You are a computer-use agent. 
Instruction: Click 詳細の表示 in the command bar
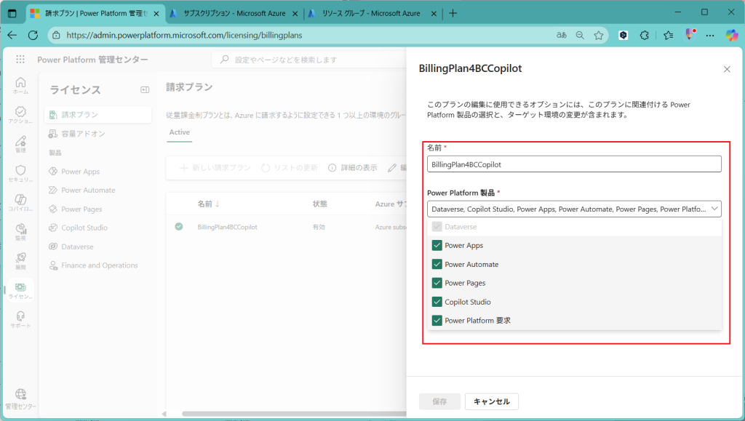[353, 167]
